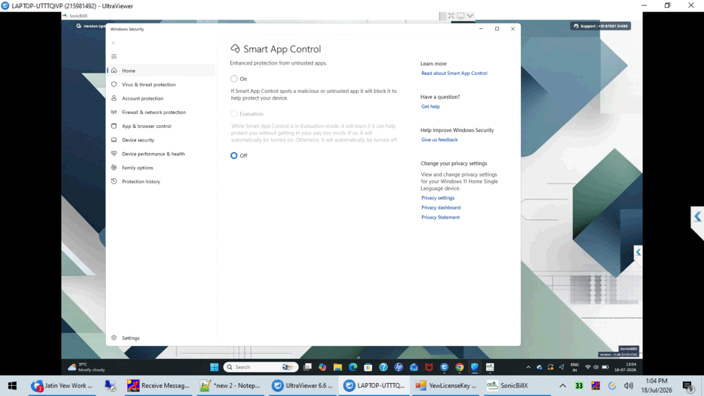Open the Help question mark app on remote taskbar
Viewport: 704px width, 396px height.
(x=384, y=367)
